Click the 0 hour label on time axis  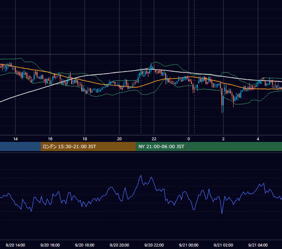189,139
